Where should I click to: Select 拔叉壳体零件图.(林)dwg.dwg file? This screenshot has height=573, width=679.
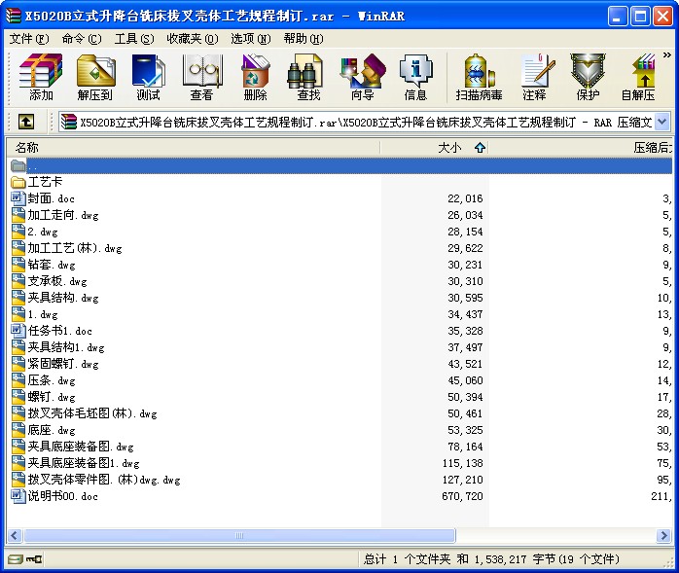pos(95,480)
